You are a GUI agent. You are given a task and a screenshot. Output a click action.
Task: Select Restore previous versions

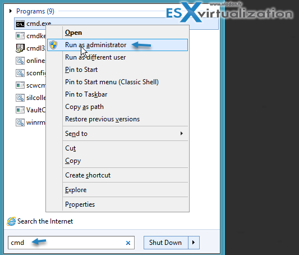click(x=117, y=119)
